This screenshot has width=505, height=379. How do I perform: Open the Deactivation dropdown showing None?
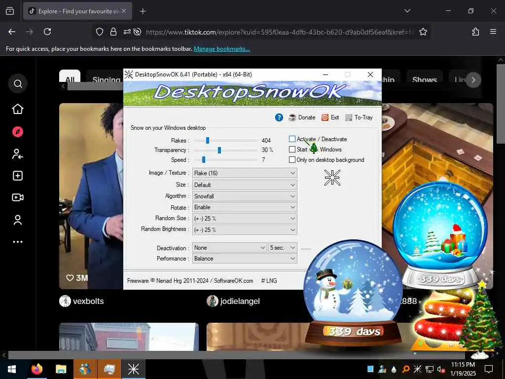pos(229,248)
